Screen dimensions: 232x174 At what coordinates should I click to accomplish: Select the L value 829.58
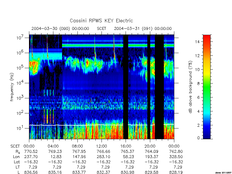click(151, 172)
